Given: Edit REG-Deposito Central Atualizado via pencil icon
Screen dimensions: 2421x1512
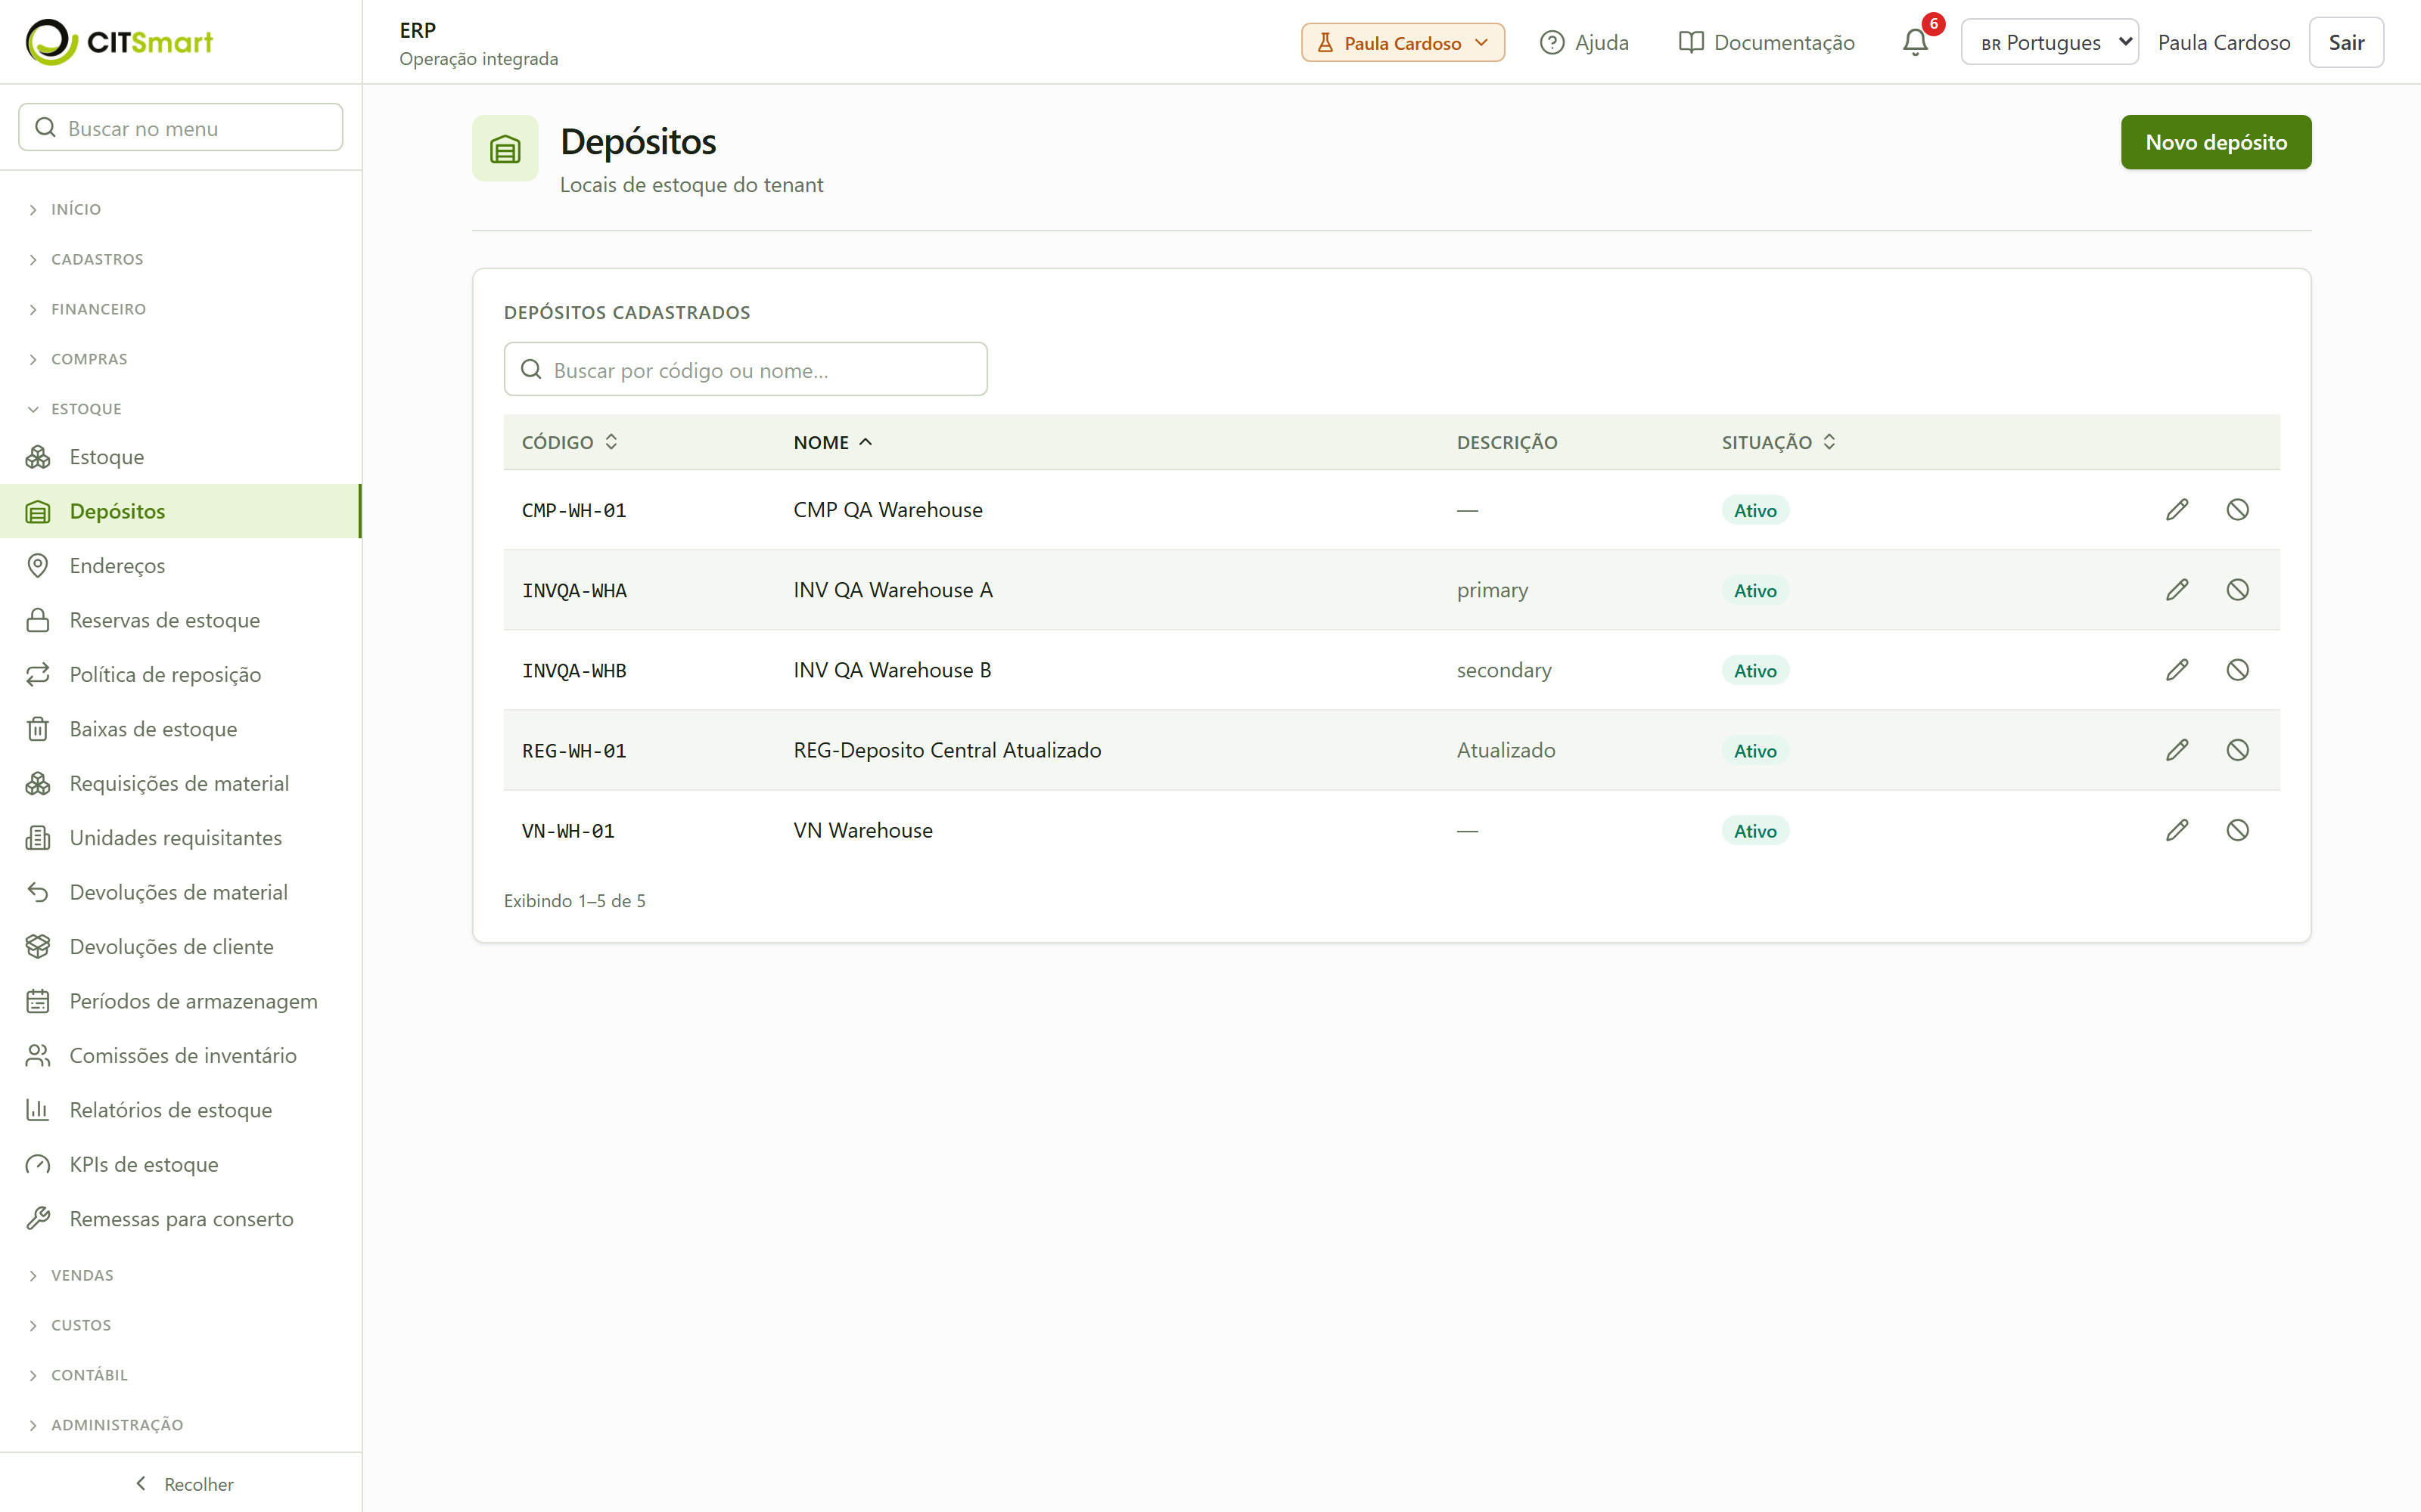Looking at the screenshot, I should pyautogui.click(x=2177, y=750).
